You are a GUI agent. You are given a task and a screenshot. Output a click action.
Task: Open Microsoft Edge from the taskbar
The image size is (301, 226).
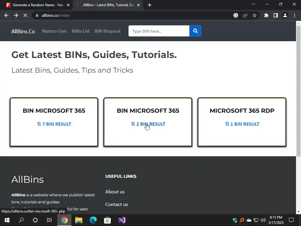point(93,220)
